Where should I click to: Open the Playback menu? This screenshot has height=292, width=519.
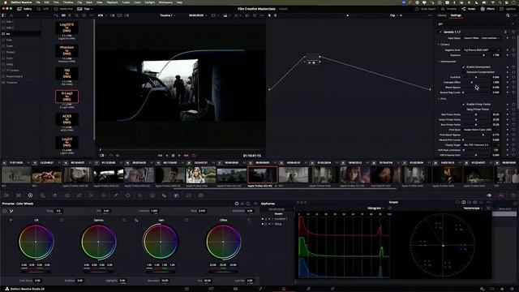click(x=112, y=2)
